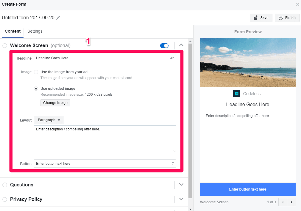Switch to the Settings tab
301x211 pixels.
(x=35, y=31)
